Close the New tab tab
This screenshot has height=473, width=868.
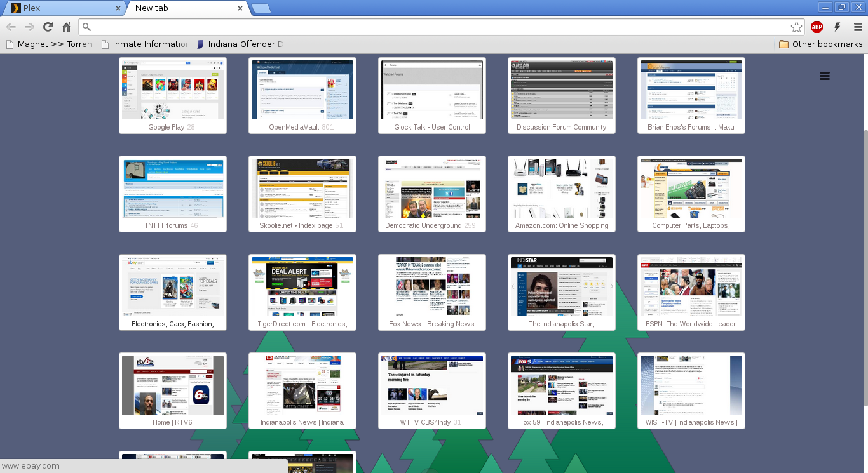[x=240, y=8]
